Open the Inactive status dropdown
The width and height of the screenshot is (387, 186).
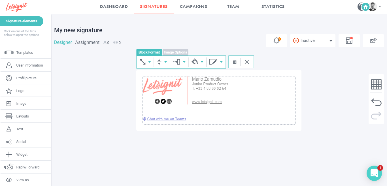(x=312, y=40)
